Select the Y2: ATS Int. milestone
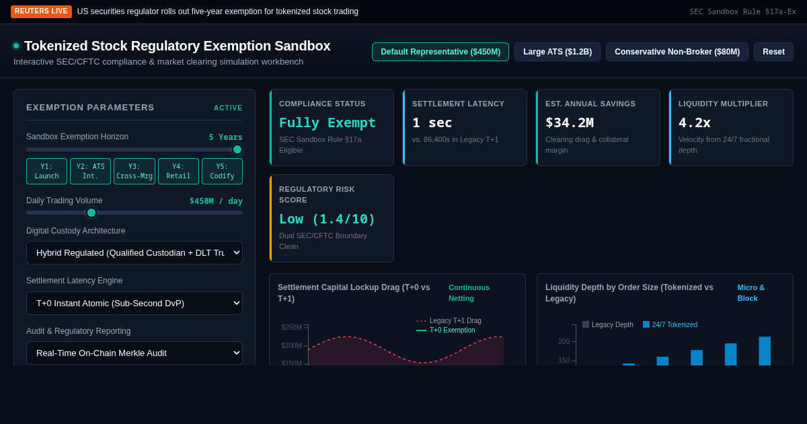Image resolution: width=807 pixels, height=424 pixels. (90, 172)
